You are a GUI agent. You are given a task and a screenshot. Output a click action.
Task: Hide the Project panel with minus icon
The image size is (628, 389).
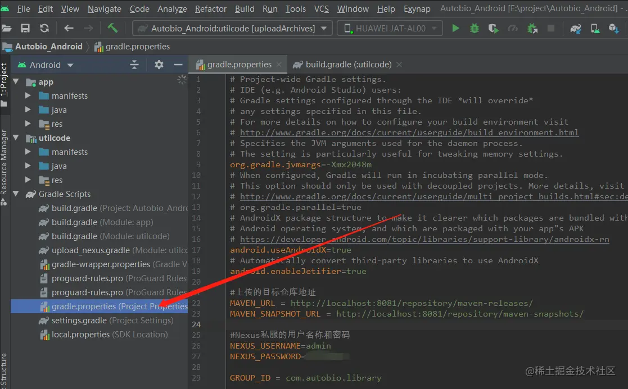click(178, 65)
